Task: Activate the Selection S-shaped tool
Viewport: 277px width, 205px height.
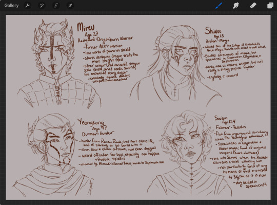Action: [56, 6]
